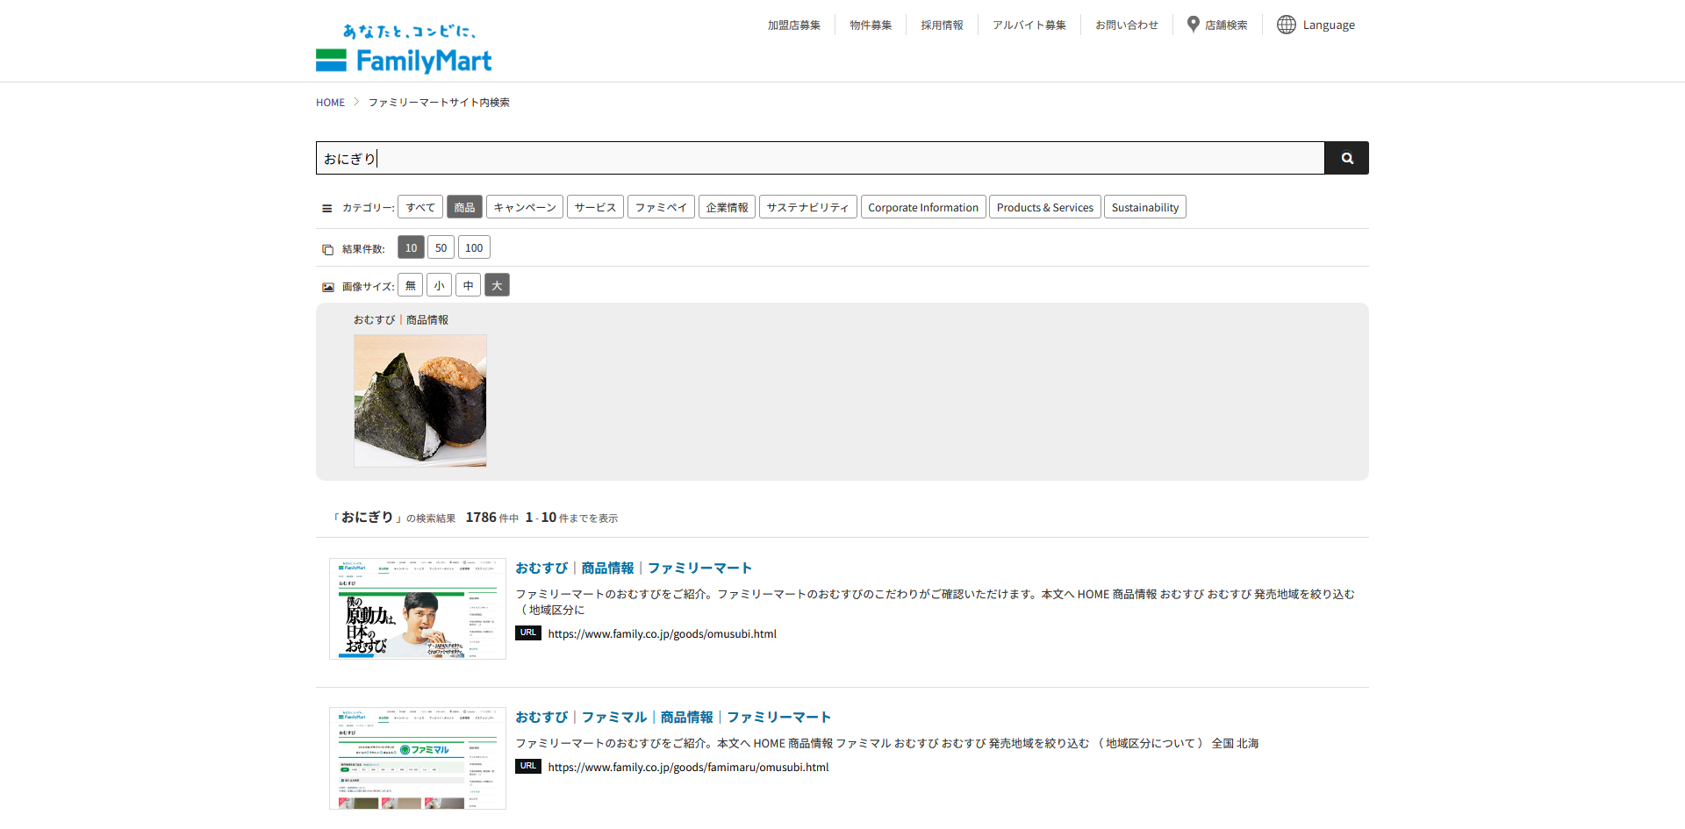Select the サービス category filter

[x=595, y=207]
